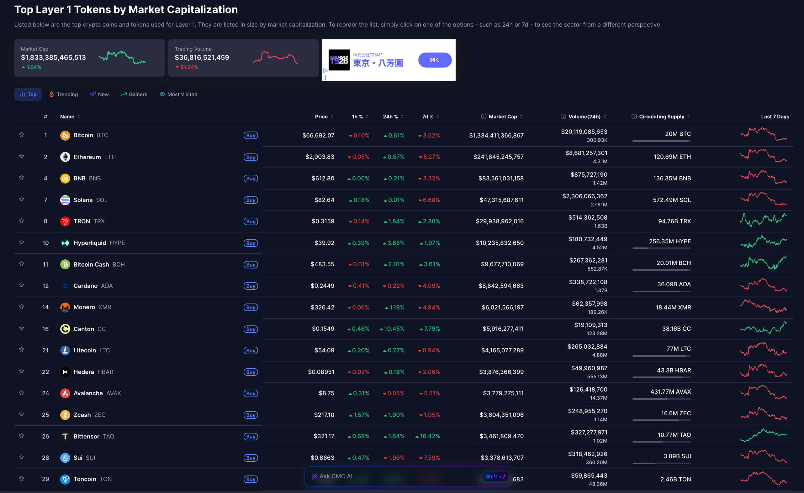Image resolution: width=804 pixels, height=493 pixels.
Task: Open the Gainers tab
Action: tap(134, 94)
